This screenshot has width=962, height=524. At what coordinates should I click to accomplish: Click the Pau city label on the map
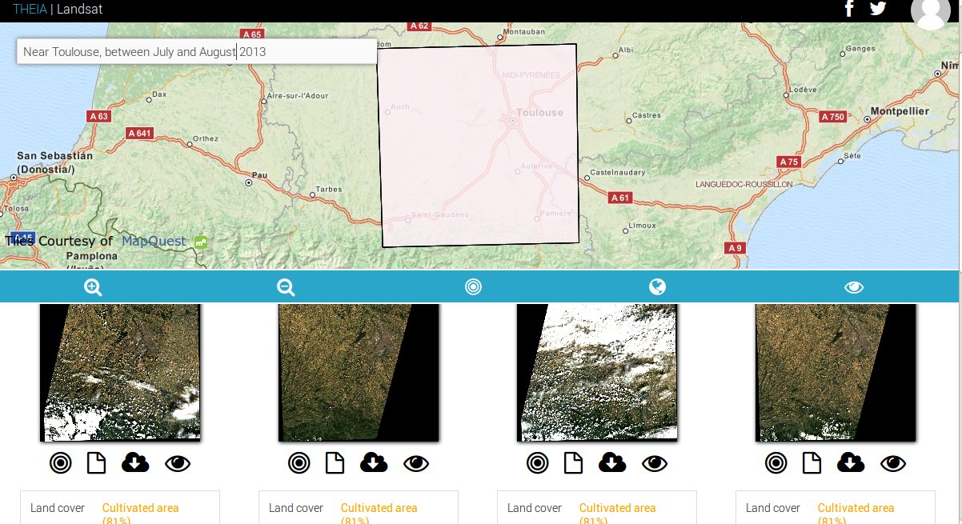[259, 174]
